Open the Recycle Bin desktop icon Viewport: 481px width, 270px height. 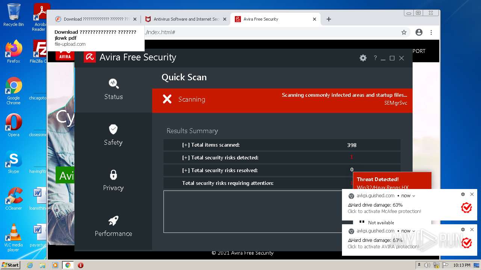pyautogui.click(x=14, y=15)
